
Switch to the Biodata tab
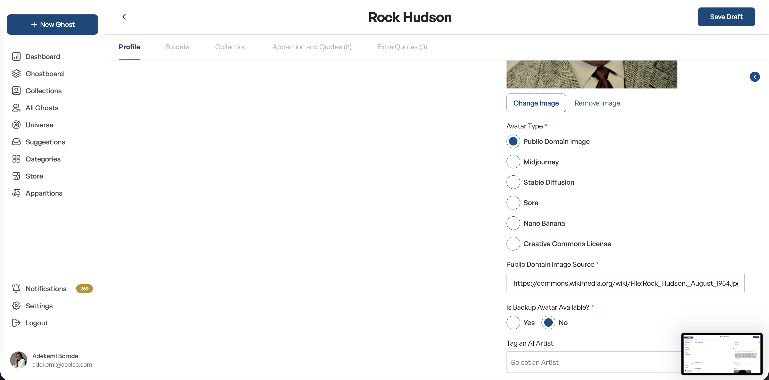pyautogui.click(x=178, y=47)
